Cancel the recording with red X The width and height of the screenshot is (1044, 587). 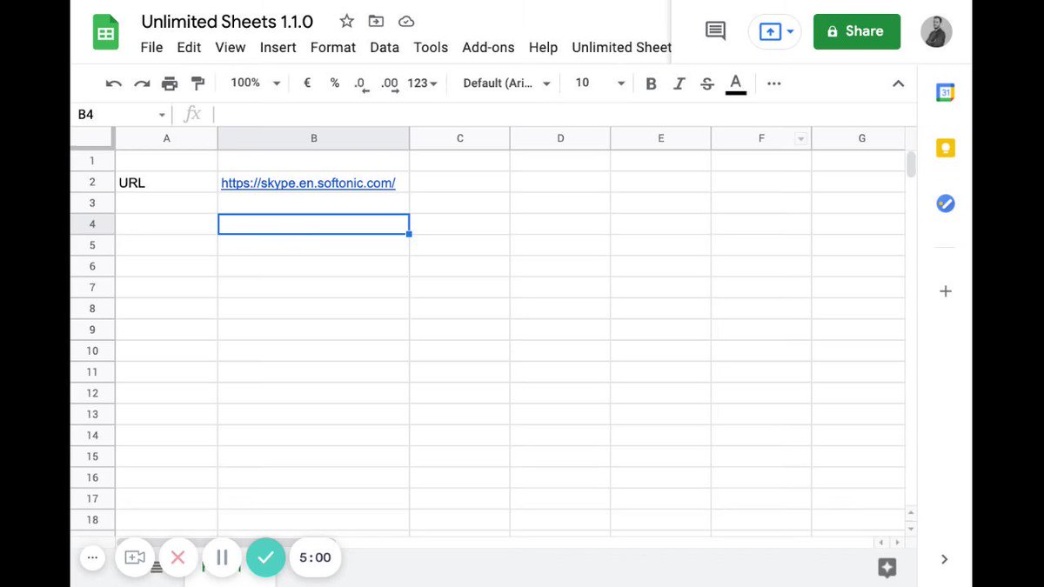178,557
